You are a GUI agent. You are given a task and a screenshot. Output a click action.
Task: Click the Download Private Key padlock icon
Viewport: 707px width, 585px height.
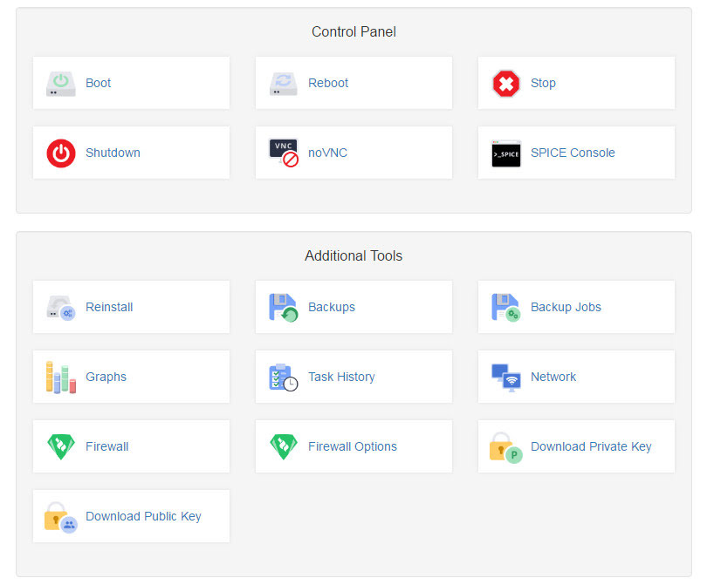tap(505, 446)
